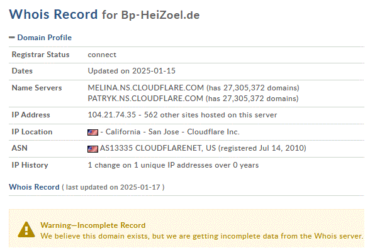Select the Registrar Status row label
This screenshot has height=248, width=365.
click(x=40, y=55)
